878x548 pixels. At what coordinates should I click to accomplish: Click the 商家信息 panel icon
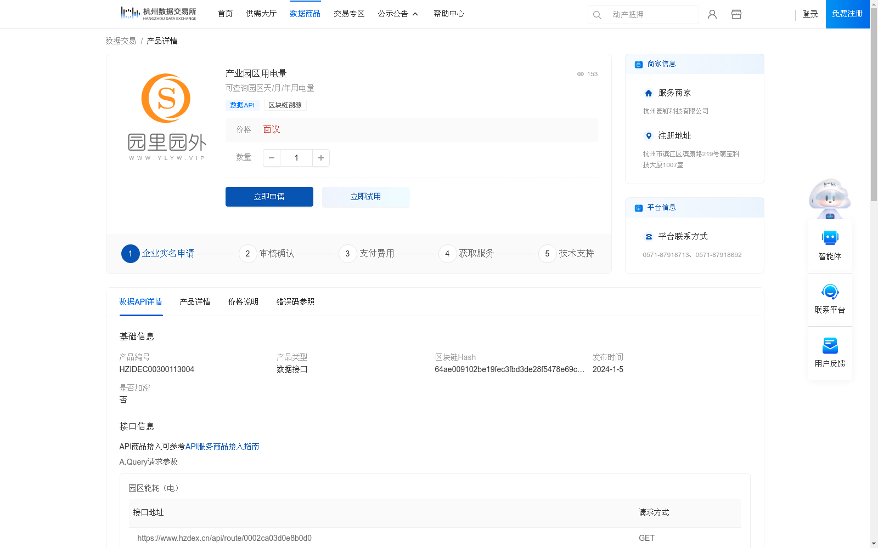coord(638,64)
